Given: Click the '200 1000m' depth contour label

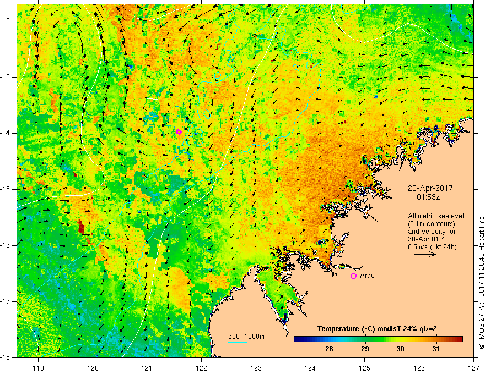Looking at the screenshot, I should pyautogui.click(x=246, y=337).
